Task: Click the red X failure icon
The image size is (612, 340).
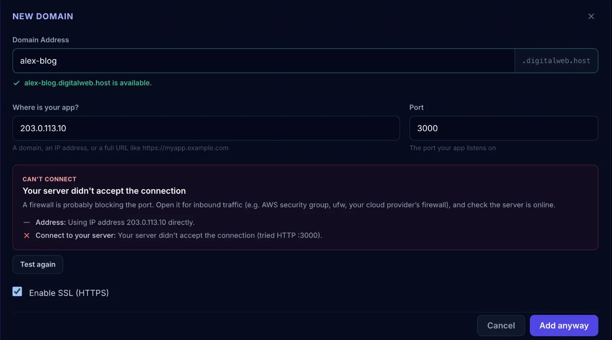Action: [26, 235]
